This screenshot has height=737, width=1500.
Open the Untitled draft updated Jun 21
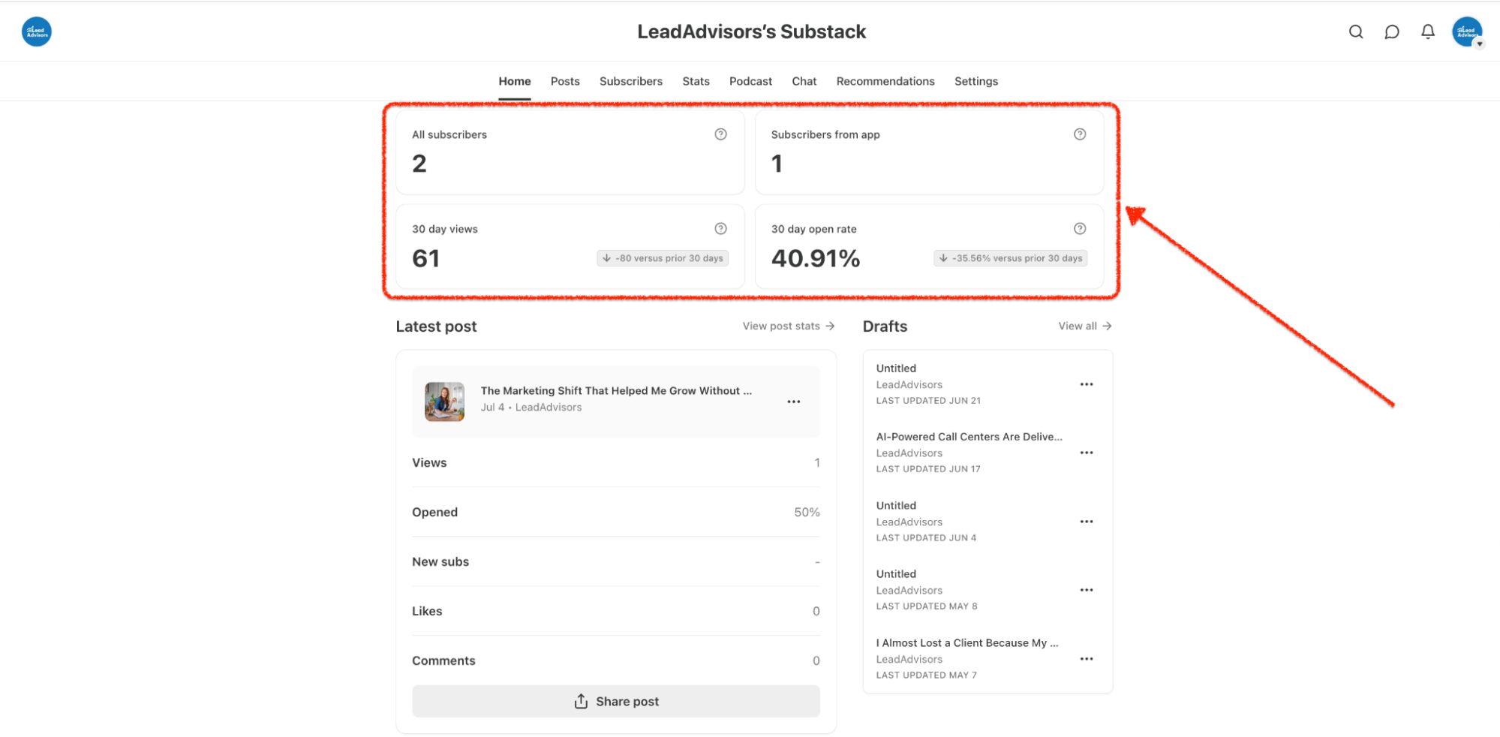pyautogui.click(x=896, y=368)
